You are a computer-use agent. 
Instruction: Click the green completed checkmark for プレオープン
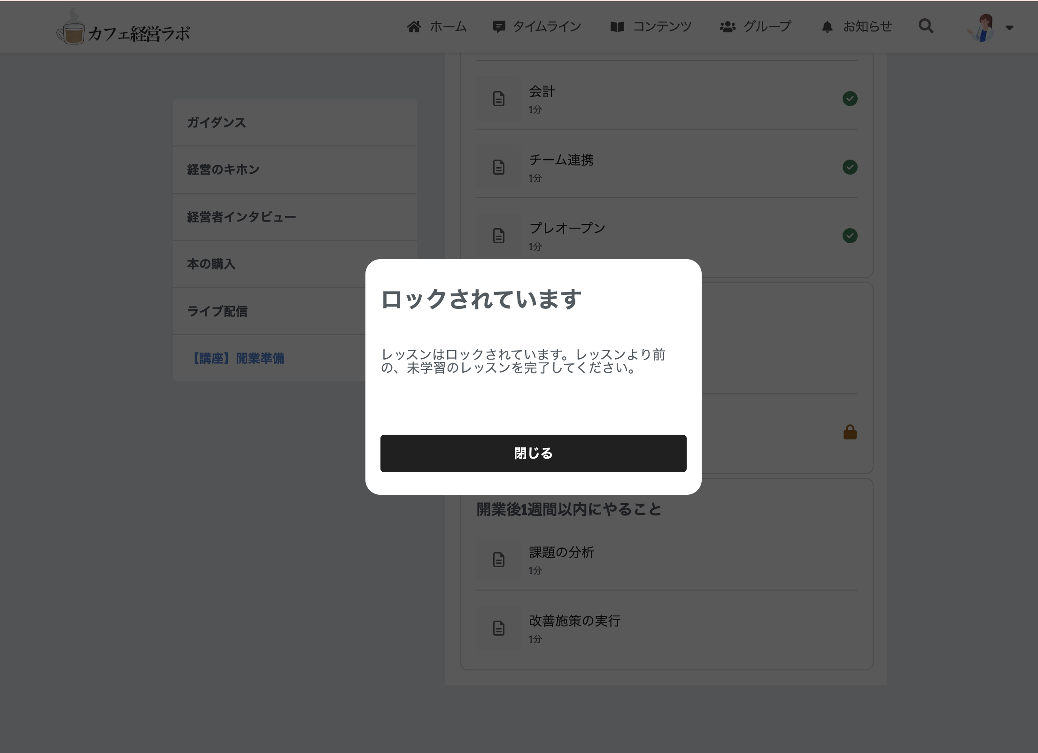point(850,235)
